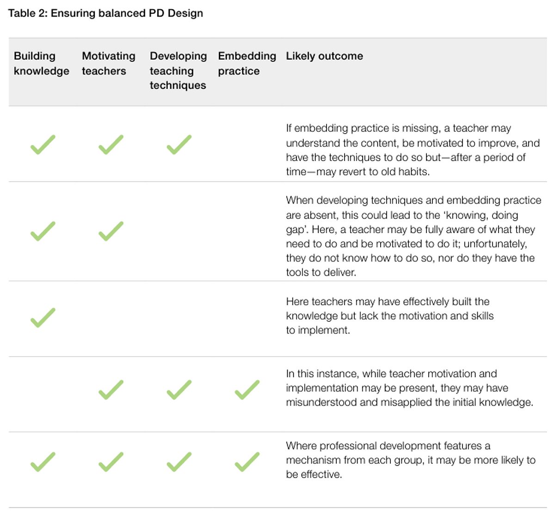Click the lone checkmark in 'lack the motivation' row

pos(43,318)
